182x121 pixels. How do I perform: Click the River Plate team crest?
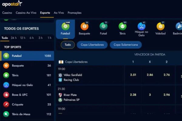[60, 95]
